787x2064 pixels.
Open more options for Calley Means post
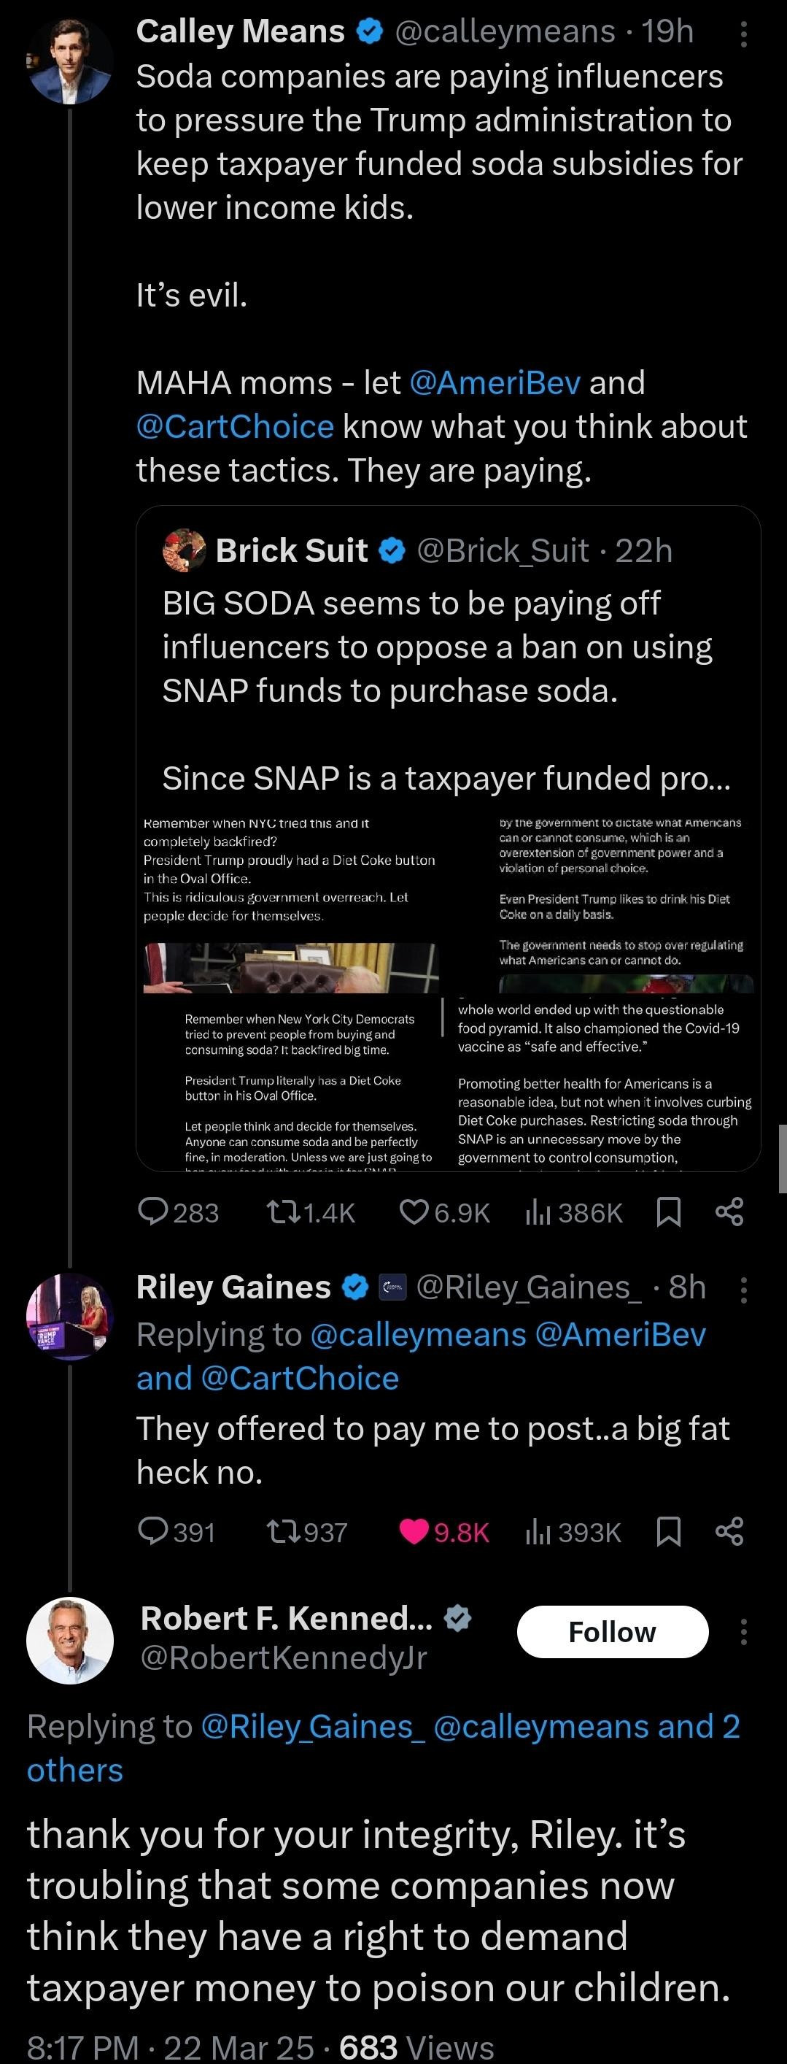744,34
